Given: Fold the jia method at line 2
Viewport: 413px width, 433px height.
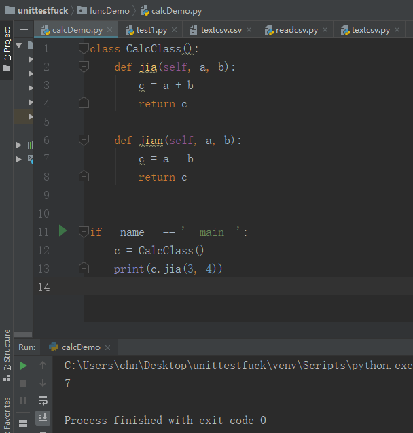Looking at the screenshot, I should point(84,67).
